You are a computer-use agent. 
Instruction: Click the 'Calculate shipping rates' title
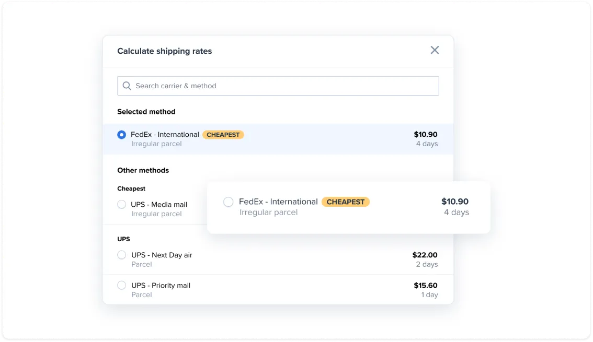coord(165,51)
